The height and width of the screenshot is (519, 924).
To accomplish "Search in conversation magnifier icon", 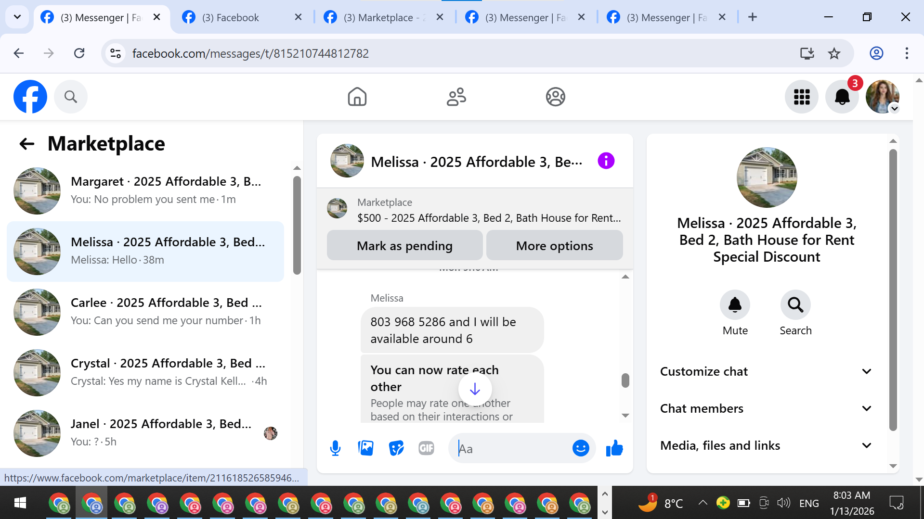I will [795, 304].
